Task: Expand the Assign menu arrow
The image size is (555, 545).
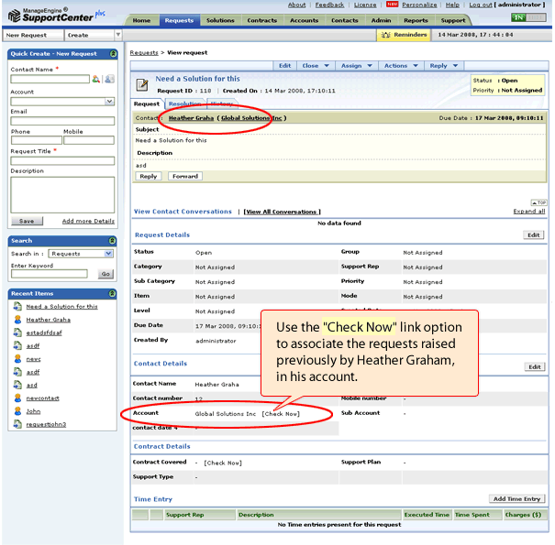Action: (x=370, y=66)
